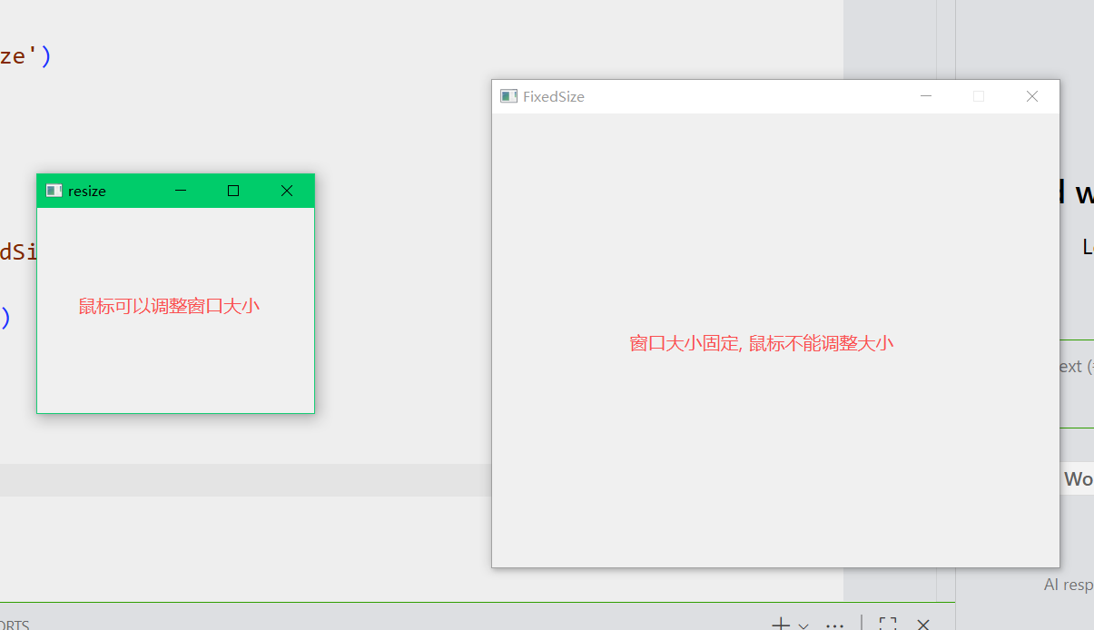Viewport: 1094px width, 630px height.
Task: Click the disabled maximize button in FixedSize
Action: click(979, 96)
